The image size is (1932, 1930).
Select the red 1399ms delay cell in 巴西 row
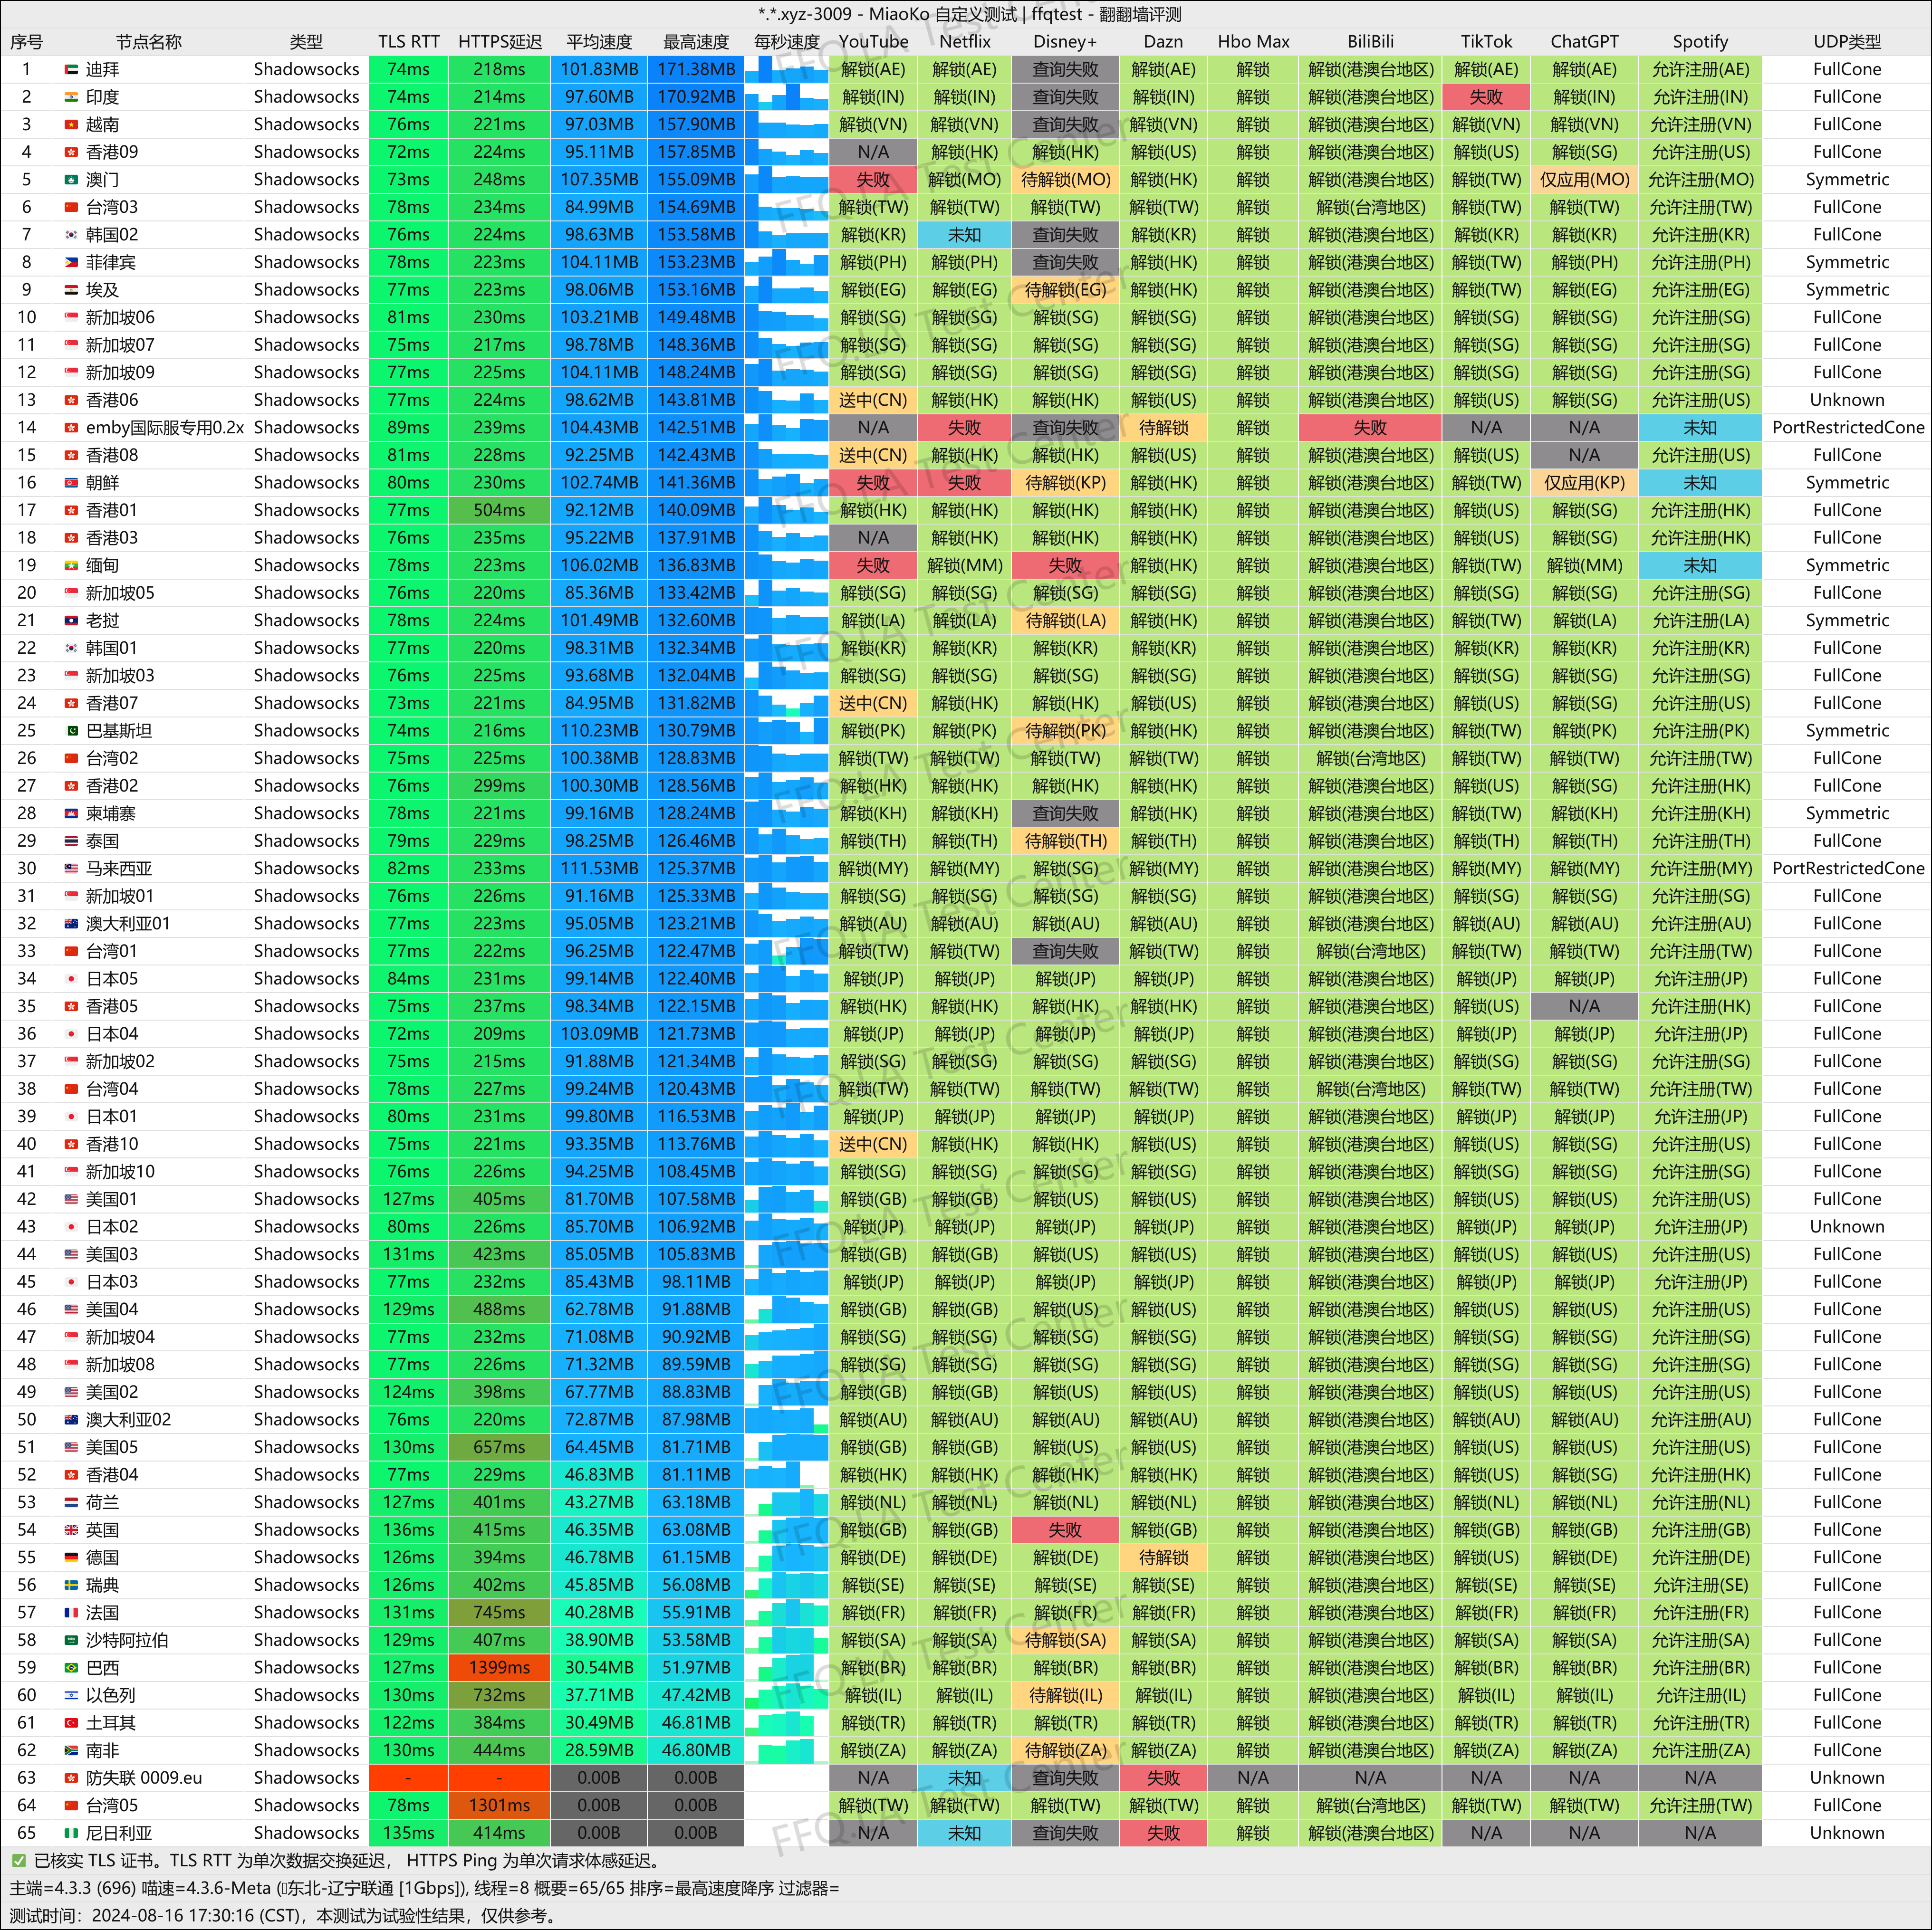[x=499, y=1668]
